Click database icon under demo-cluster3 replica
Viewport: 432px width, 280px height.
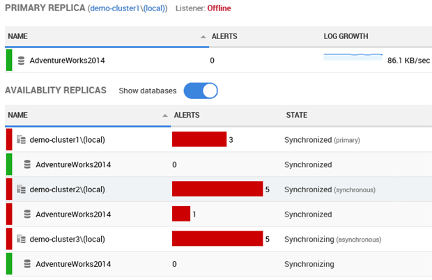(27, 264)
